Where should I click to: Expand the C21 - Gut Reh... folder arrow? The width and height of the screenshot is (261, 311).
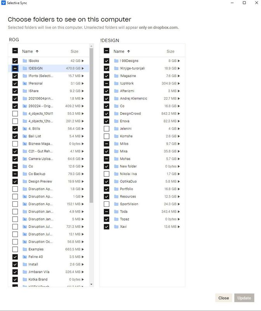pos(83,151)
